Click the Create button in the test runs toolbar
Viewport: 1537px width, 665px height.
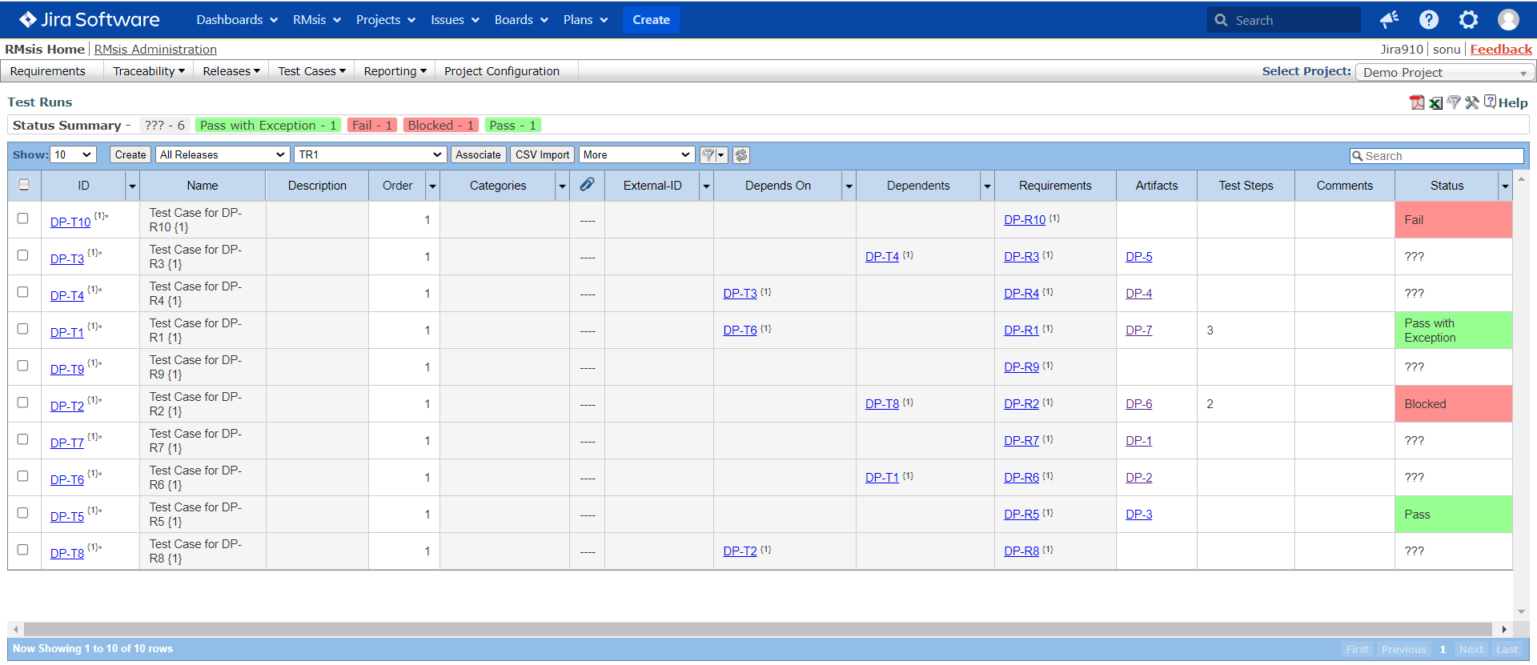click(130, 155)
